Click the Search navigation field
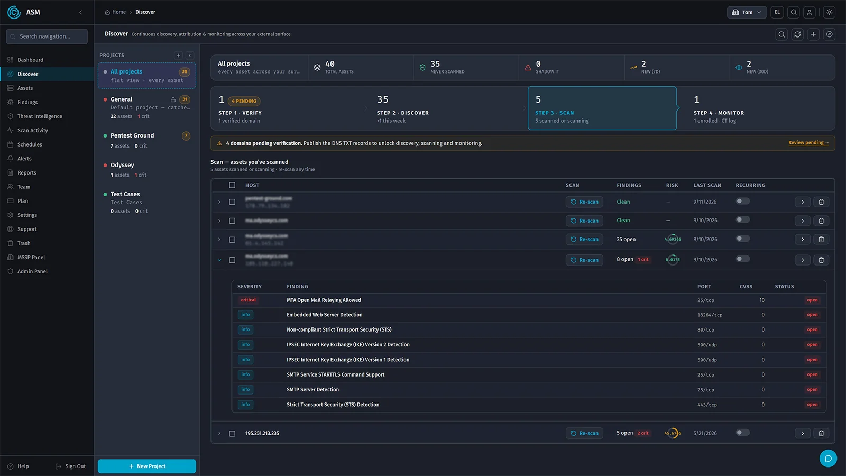 click(x=47, y=36)
